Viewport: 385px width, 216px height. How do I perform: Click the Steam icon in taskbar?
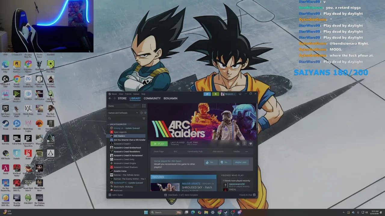click(x=226, y=212)
